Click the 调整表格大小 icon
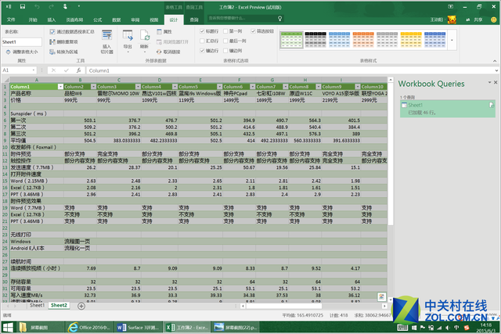The height and width of the screenshot is (334, 501). 8,52
